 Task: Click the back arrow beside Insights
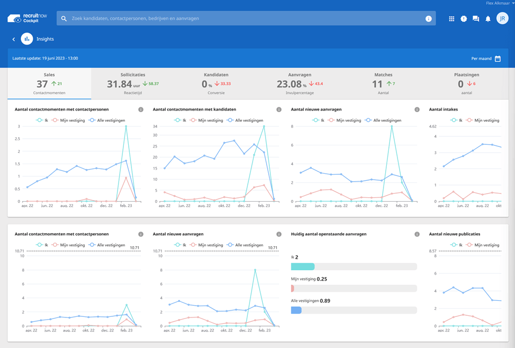[14, 39]
